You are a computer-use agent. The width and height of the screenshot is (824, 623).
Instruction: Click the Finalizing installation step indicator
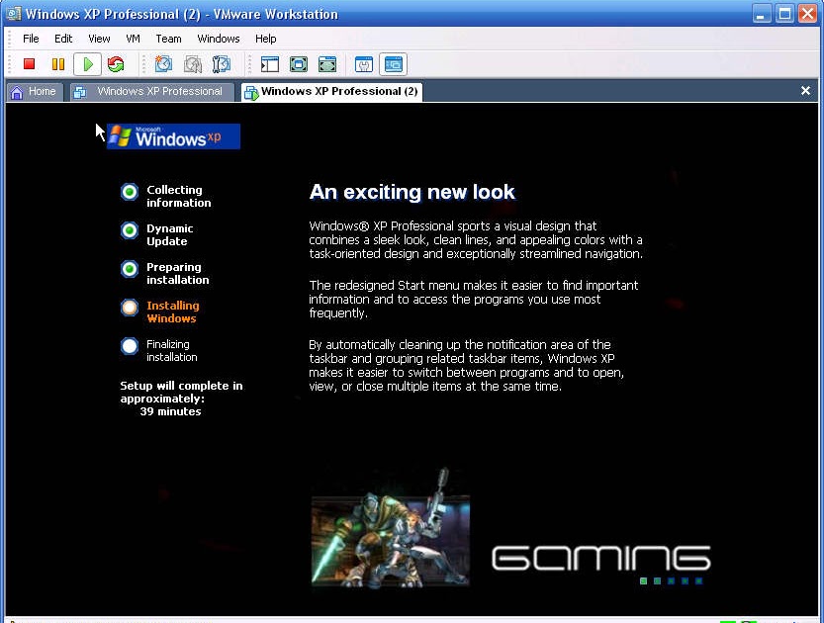tap(130, 346)
